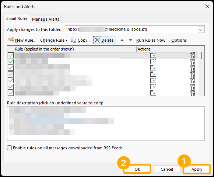Enable rules on RSS Feeds checkbox
The height and width of the screenshot is (177, 214).
coord(10,148)
